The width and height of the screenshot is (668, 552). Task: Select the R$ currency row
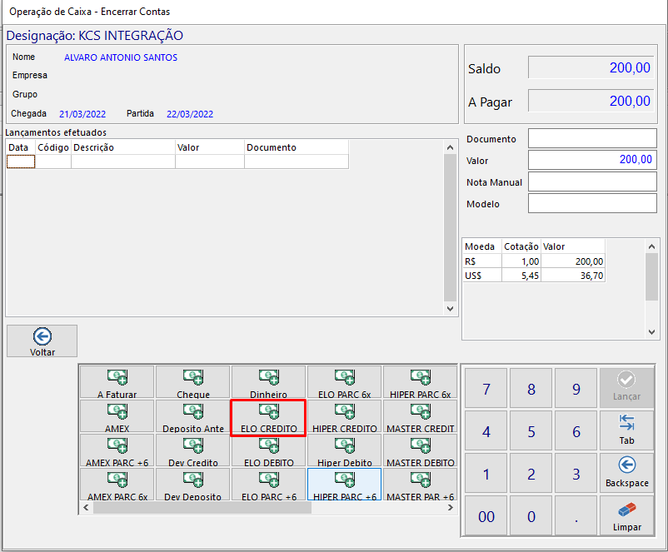click(534, 261)
